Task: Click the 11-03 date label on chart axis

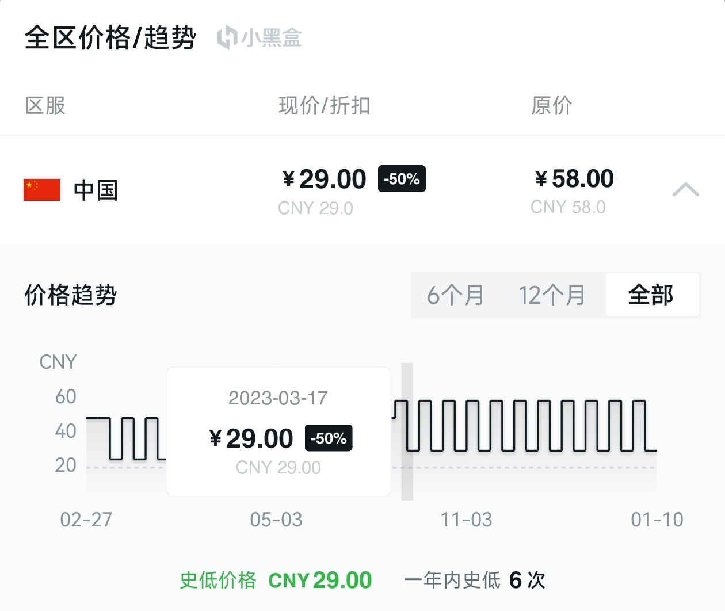Action: (466, 520)
